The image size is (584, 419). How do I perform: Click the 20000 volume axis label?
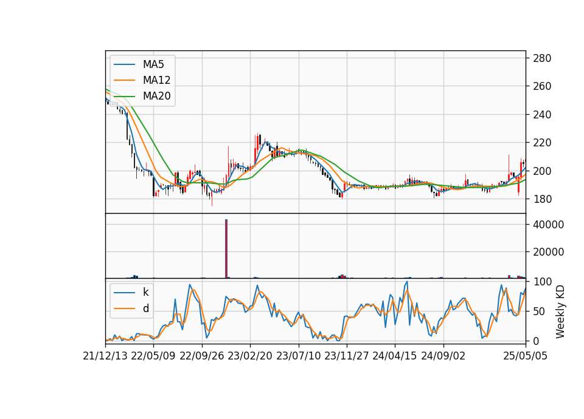(549, 252)
